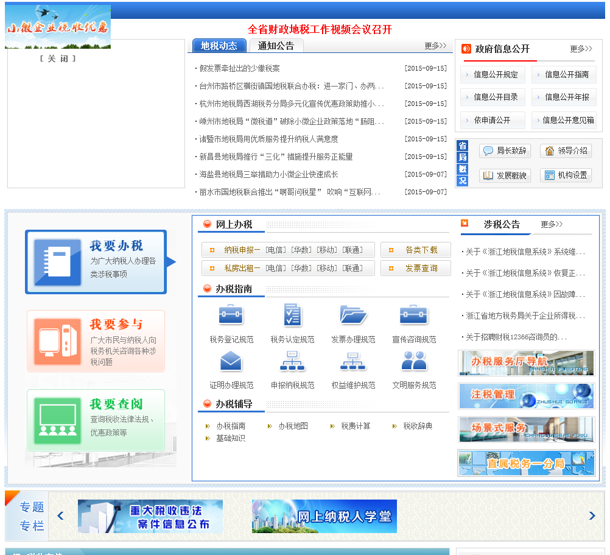Select 移动 link in 私房出租 row
Viewport: 610px width, 555px height.
pos(327,268)
